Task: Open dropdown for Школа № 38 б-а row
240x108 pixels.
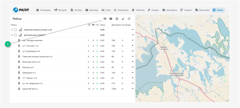Action: (x=133, y=89)
